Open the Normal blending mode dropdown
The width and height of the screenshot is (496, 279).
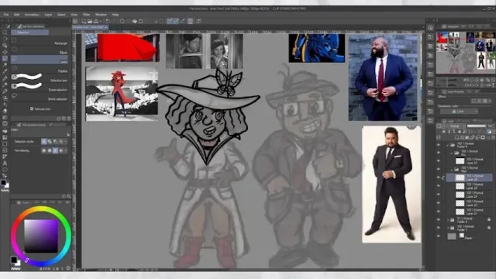[455, 126]
